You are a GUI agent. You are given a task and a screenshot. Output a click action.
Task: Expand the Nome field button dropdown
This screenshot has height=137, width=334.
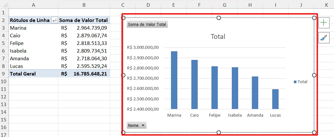click(143, 126)
